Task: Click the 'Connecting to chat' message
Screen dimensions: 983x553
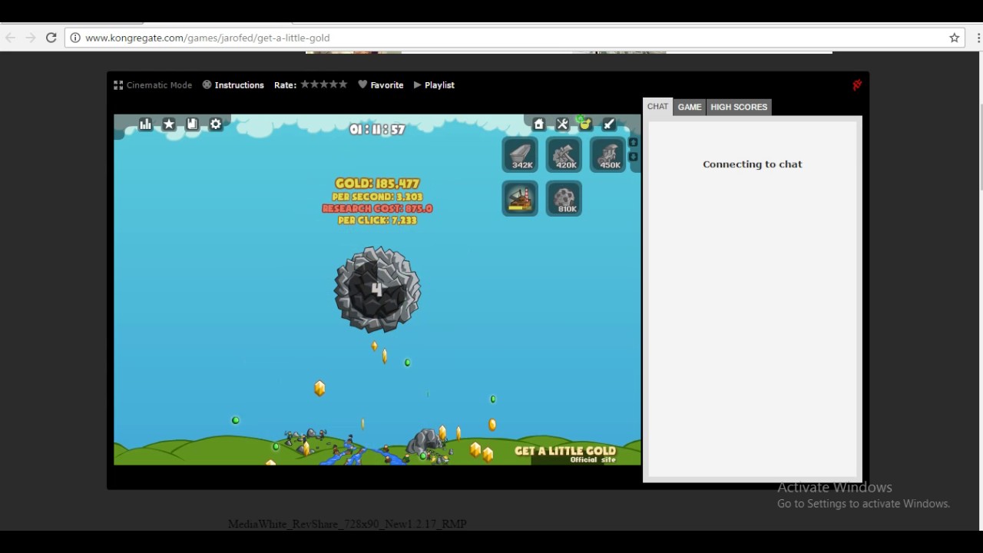Action: 753,164
